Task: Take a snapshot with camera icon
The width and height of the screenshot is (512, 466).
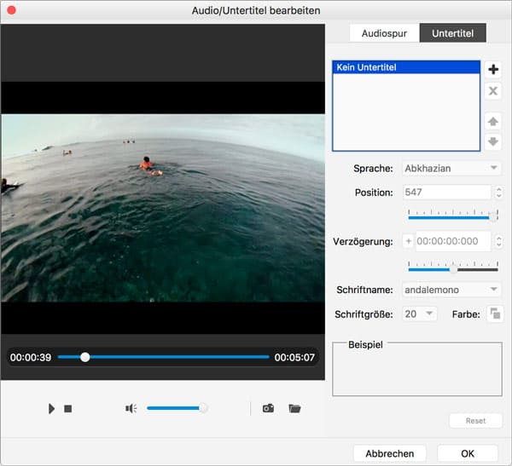Action: 268,409
